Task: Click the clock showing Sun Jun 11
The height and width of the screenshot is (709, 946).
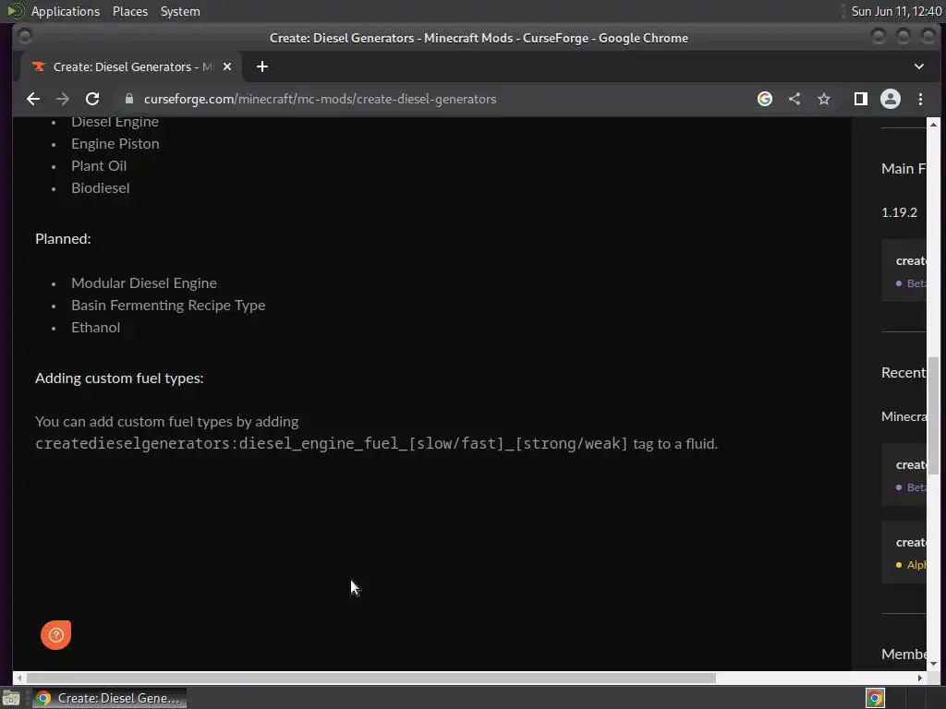Action: (896, 11)
